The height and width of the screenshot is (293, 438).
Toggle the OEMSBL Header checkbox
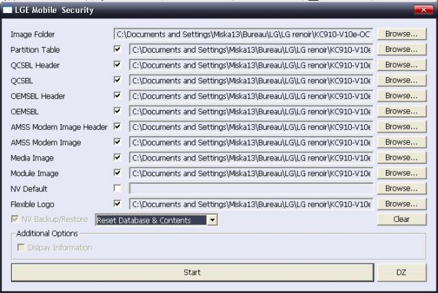118,96
